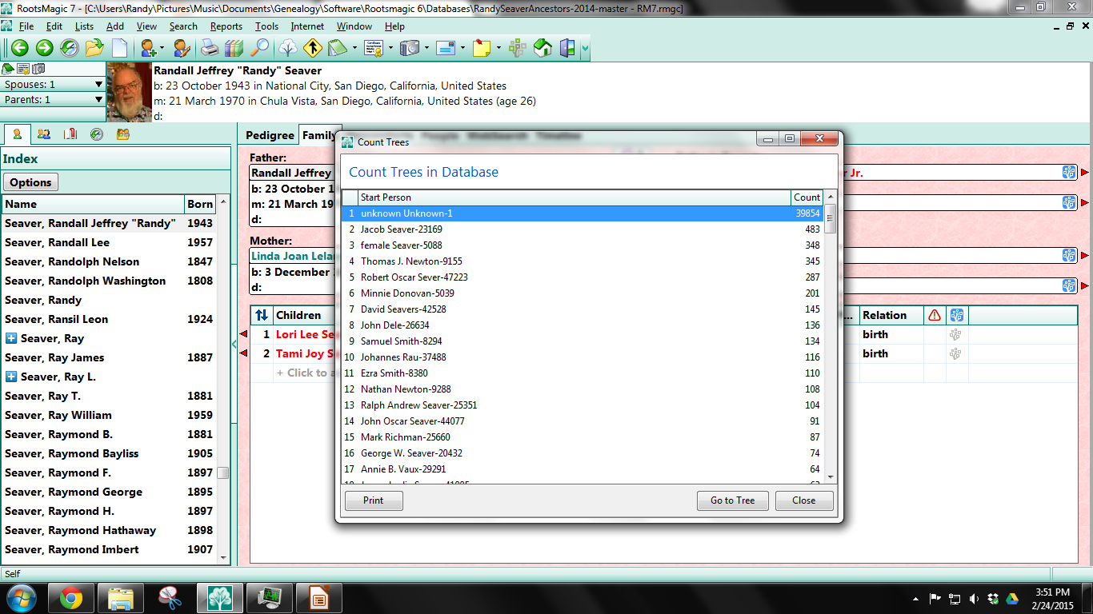Open the Tools menu
Viewport: 1093px width, 614px height.
click(266, 26)
